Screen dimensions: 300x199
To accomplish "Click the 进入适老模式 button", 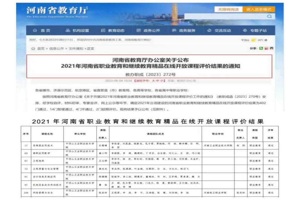I will 259,10.
